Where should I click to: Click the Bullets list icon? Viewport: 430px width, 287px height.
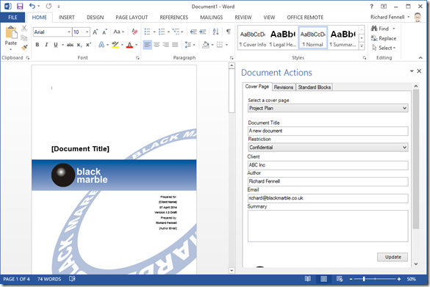(x=147, y=32)
